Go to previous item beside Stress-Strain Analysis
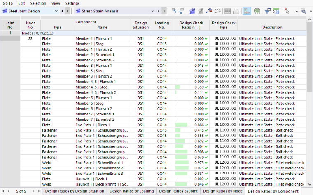Image resolution: width=313 pixels, height=195 pixels. pos(159,11)
